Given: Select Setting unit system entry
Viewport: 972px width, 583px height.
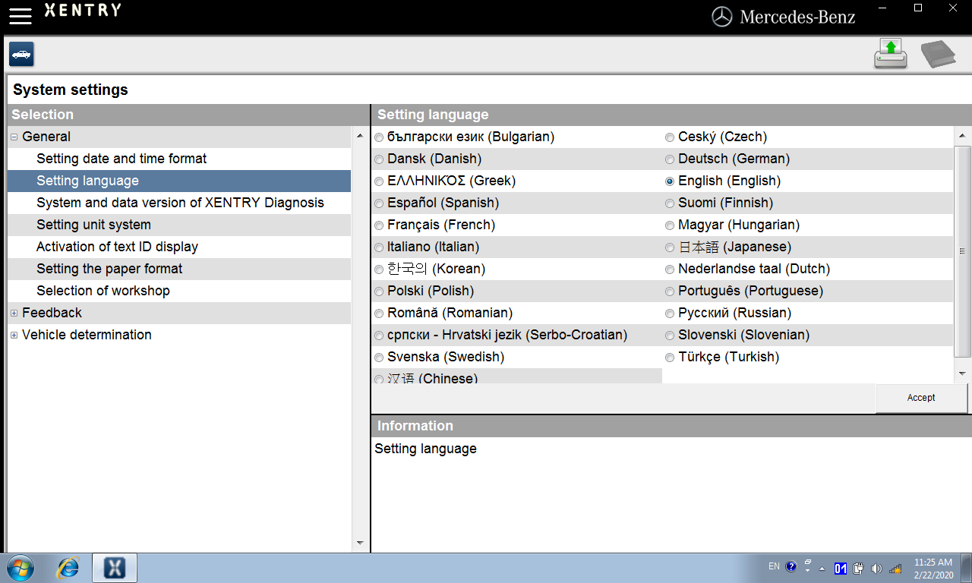Looking at the screenshot, I should click(93, 225).
